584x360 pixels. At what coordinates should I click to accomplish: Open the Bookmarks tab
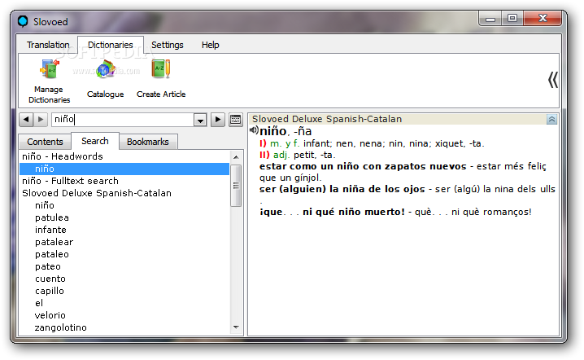[x=148, y=142]
